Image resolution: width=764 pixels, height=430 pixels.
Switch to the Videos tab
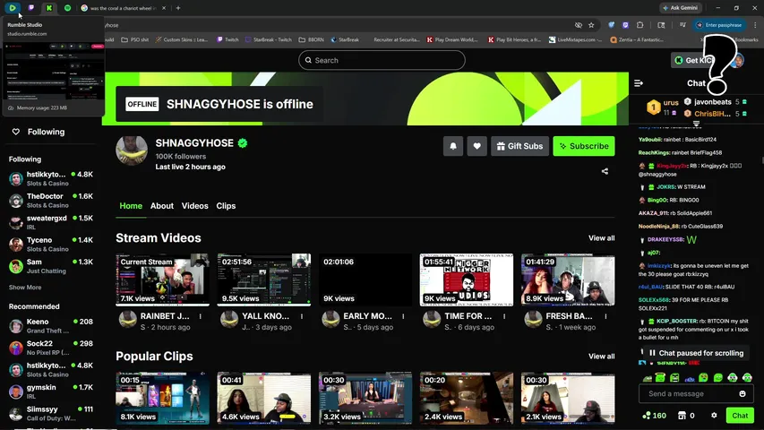[x=195, y=206]
